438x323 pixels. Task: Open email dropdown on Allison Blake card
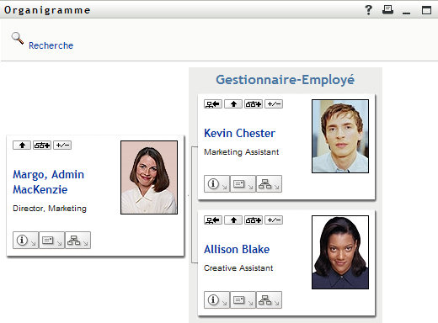[243, 300]
